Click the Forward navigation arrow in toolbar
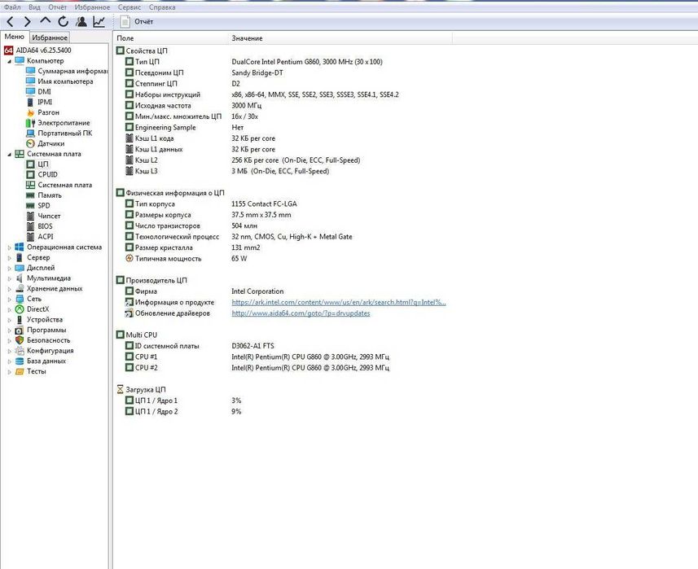698x569 pixels. 28,21
